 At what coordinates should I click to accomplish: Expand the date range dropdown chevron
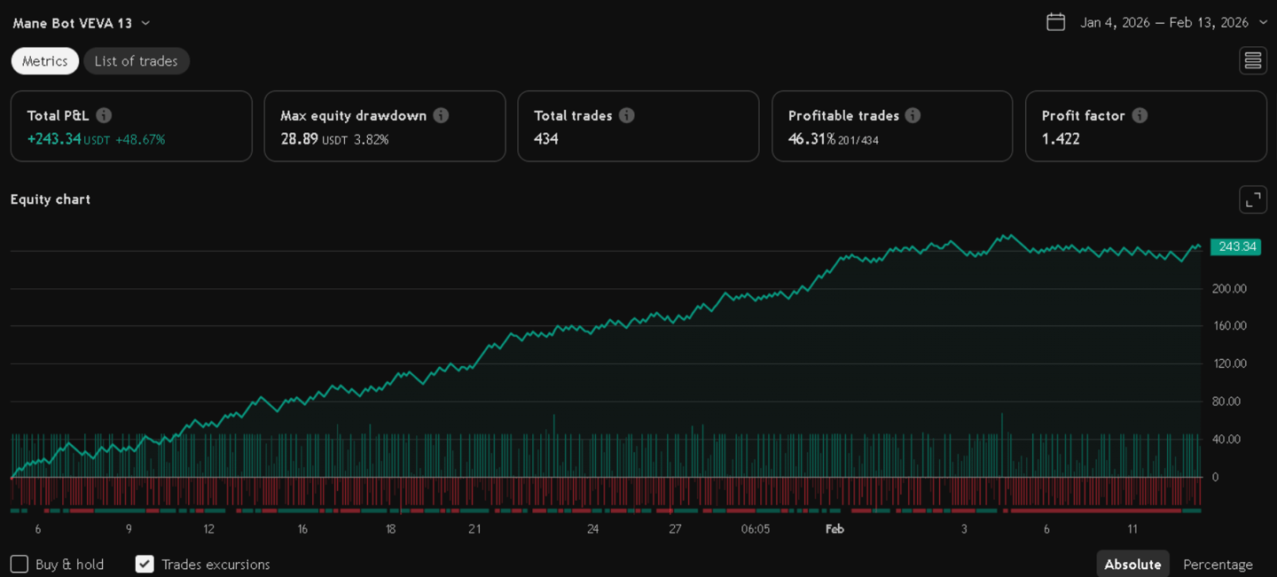click(x=1263, y=22)
